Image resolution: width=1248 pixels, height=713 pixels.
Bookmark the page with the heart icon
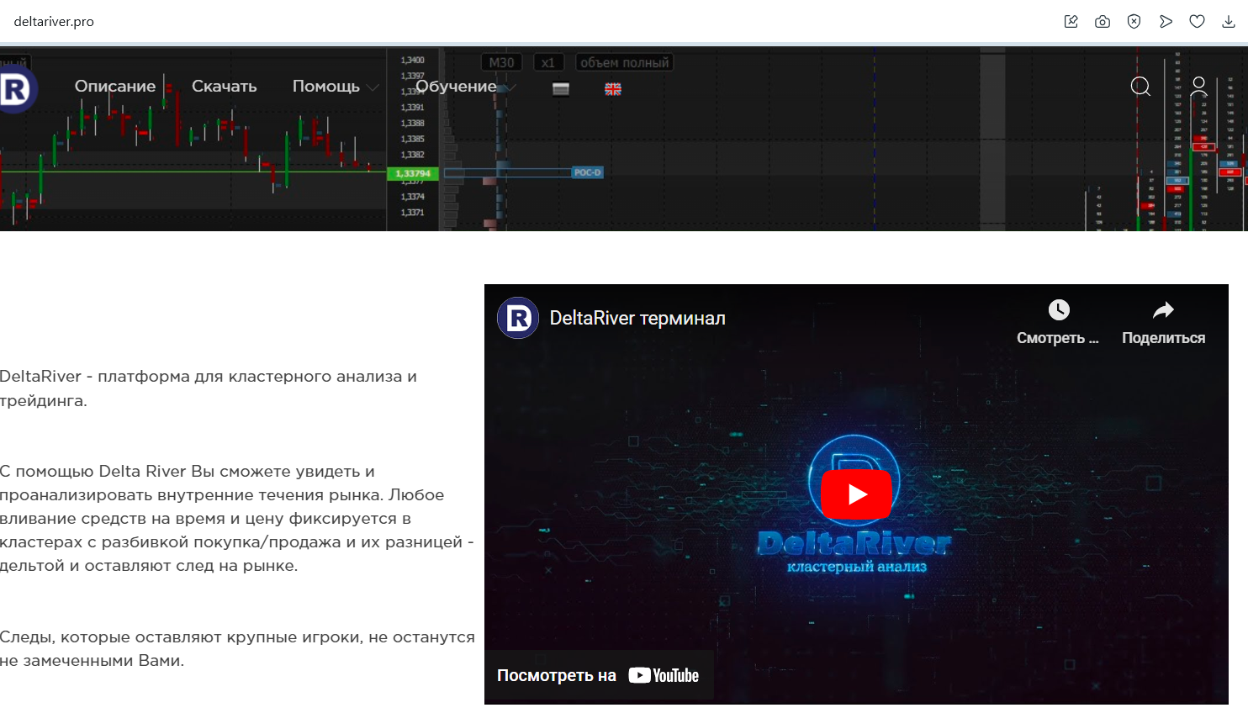pyautogui.click(x=1197, y=22)
